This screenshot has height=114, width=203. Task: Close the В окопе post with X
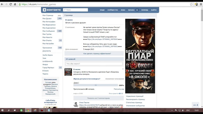[x=123, y=69]
